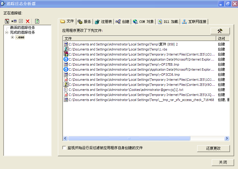Click horizontal scrollbar right arrow

tap(227, 138)
